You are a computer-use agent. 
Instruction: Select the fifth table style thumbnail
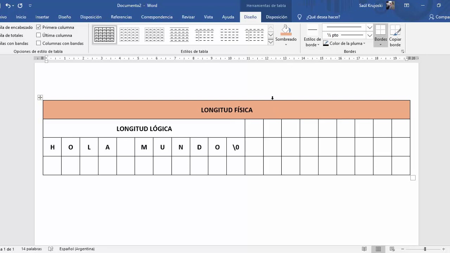(204, 34)
